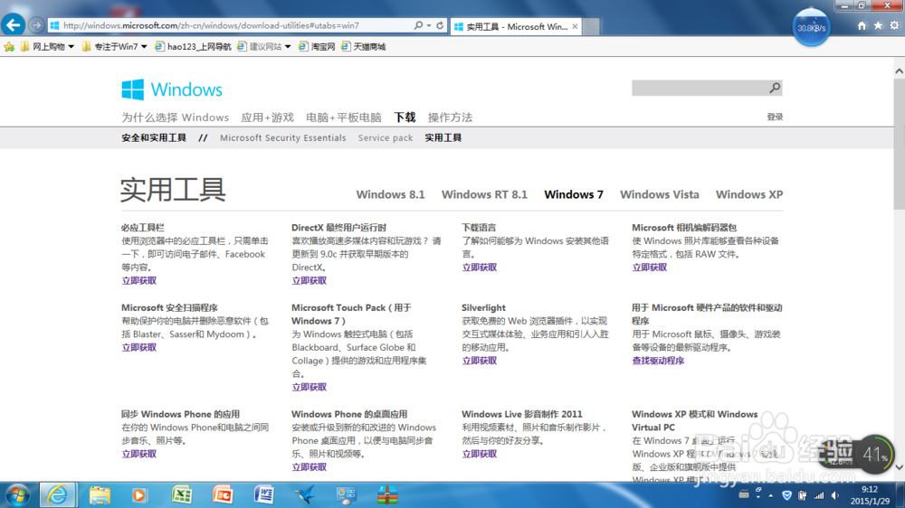Switch to the Windows 7 tab
The height and width of the screenshot is (508, 905).
click(574, 194)
